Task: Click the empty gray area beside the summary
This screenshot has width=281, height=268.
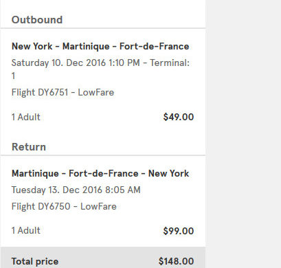Action: coord(243,134)
